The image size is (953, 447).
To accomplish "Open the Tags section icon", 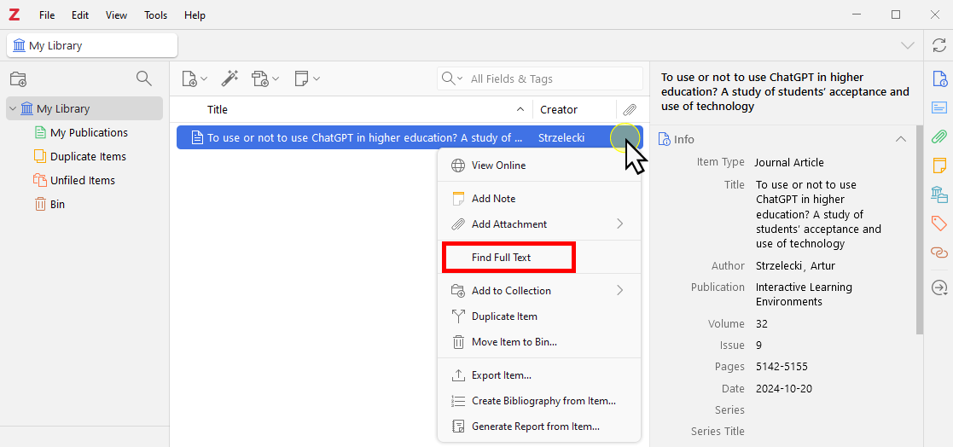I will 938,223.
